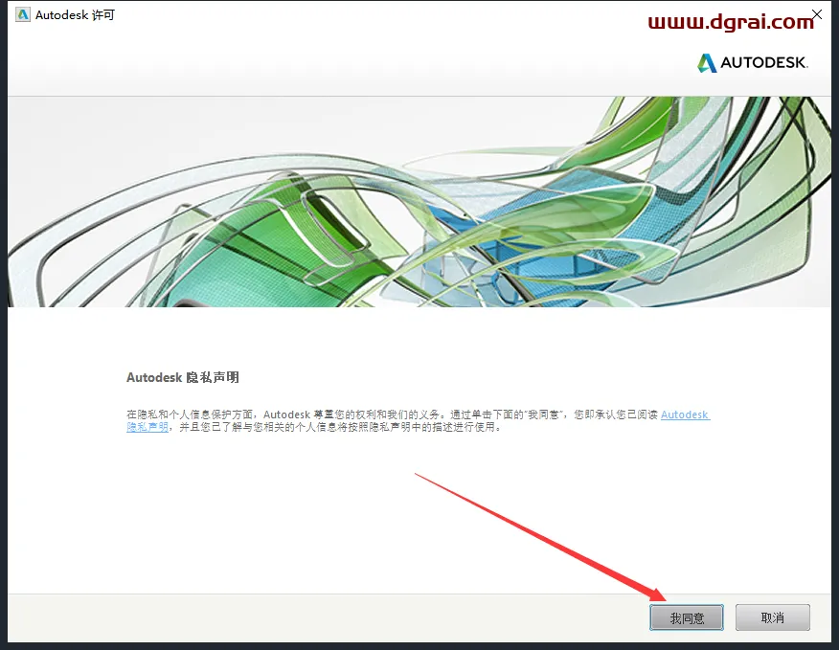Click the Autodesk icon in title bar

(22, 15)
